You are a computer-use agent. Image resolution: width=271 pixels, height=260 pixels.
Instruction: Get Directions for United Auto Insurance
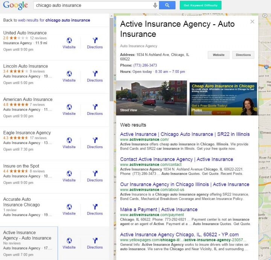95,43
